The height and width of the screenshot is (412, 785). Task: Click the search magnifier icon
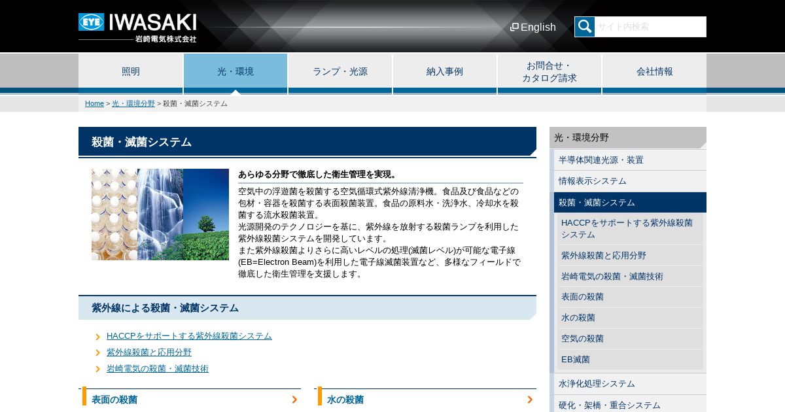tap(585, 27)
